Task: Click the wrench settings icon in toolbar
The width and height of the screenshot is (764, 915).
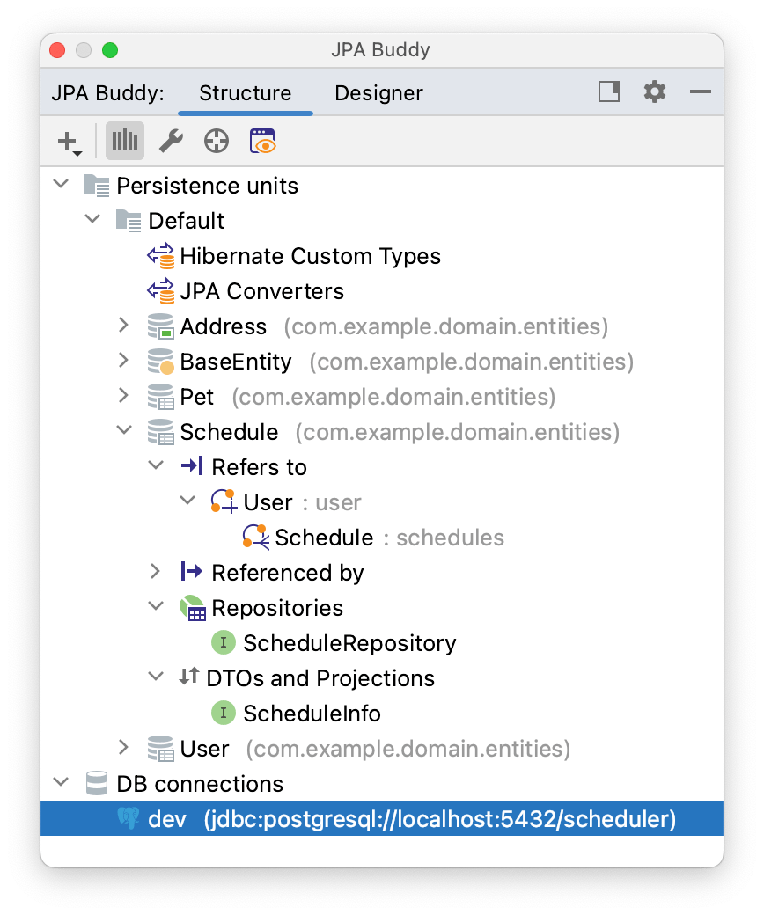Action: coord(169,141)
